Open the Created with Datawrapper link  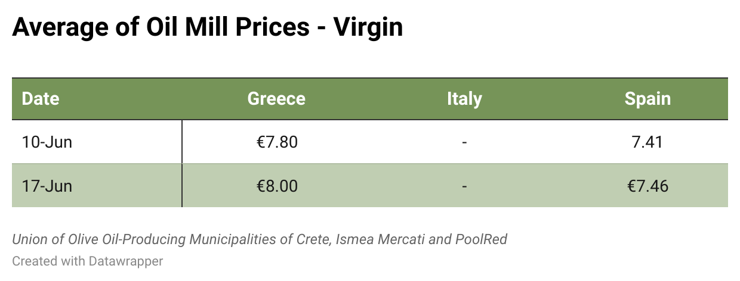[x=88, y=261]
